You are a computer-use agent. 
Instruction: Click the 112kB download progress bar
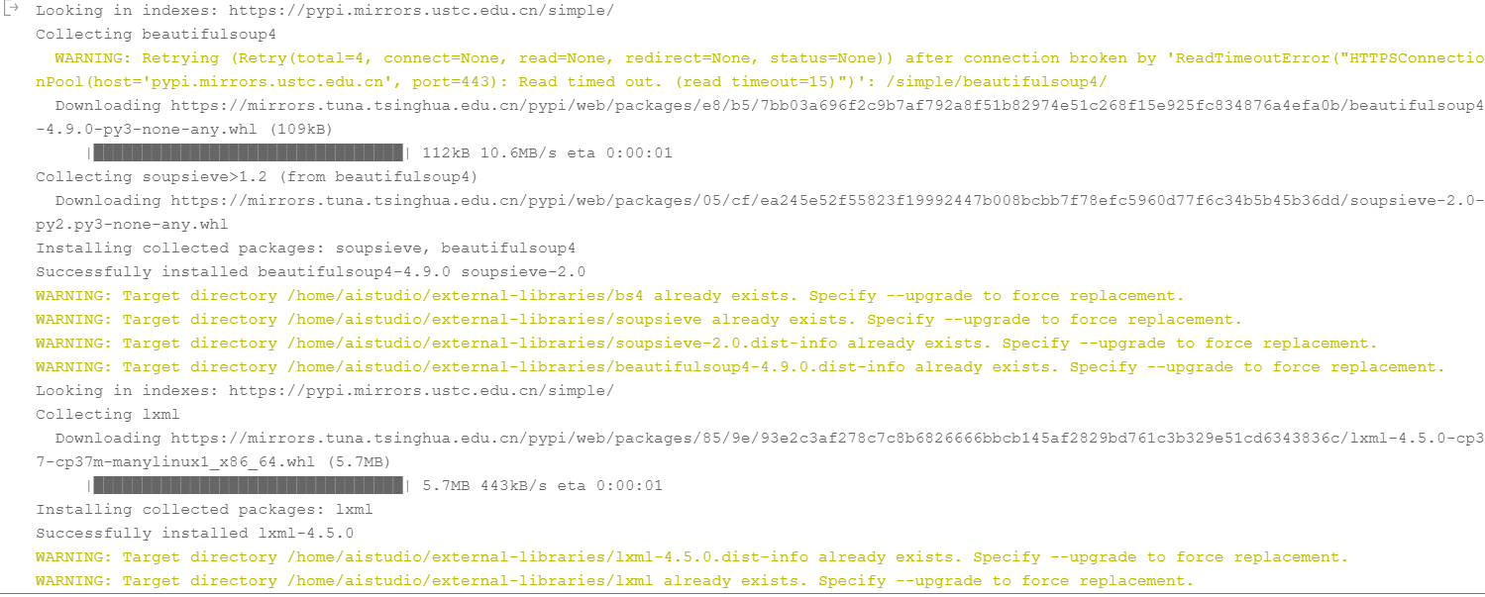pos(250,153)
